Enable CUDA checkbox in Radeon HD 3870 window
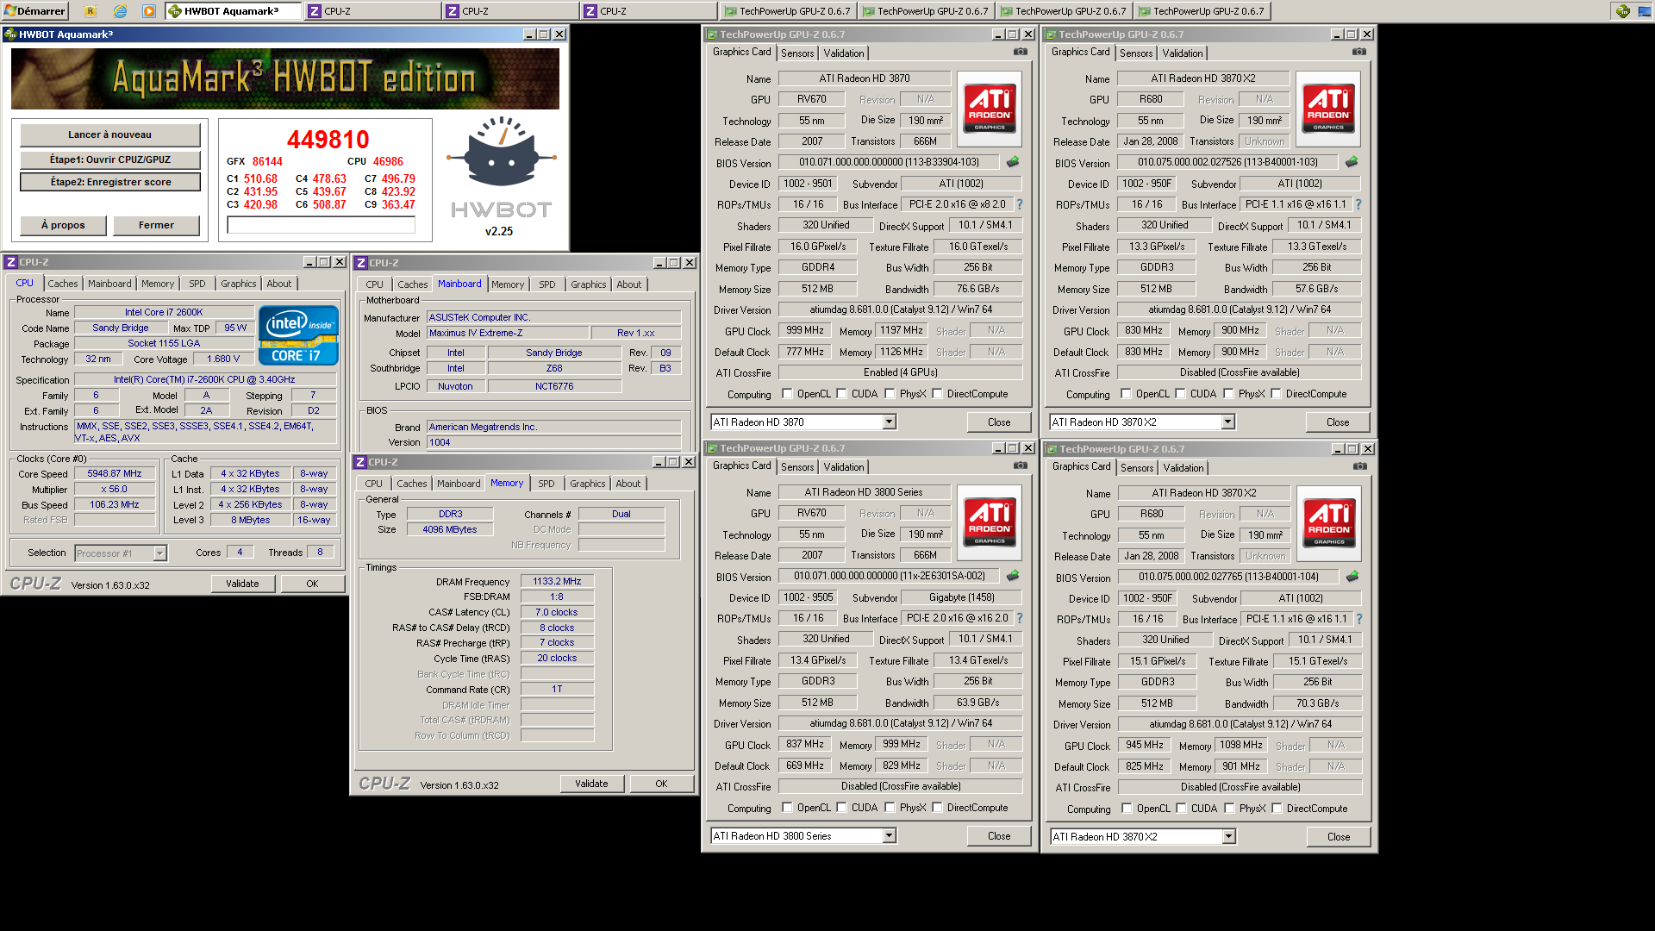The image size is (1655, 931). tap(841, 394)
